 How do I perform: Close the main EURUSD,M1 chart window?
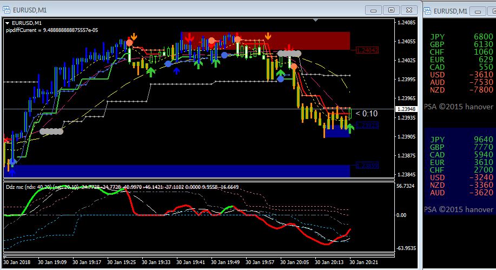409,10
